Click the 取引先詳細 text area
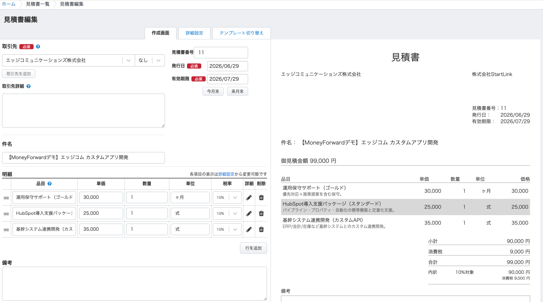The image size is (543, 302). tap(83, 111)
